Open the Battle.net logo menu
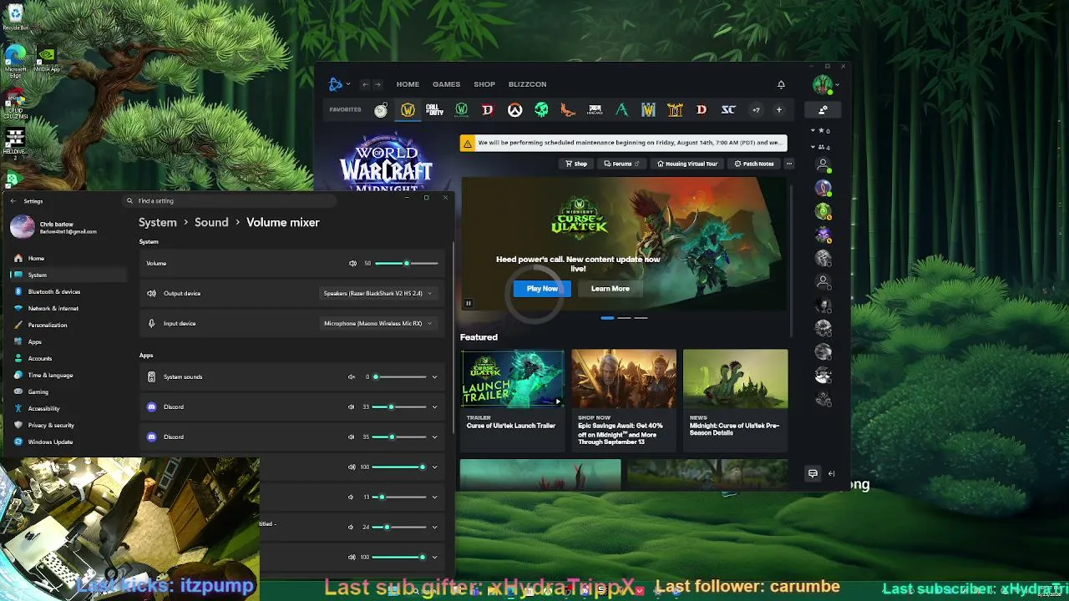 [x=336, y=84]
